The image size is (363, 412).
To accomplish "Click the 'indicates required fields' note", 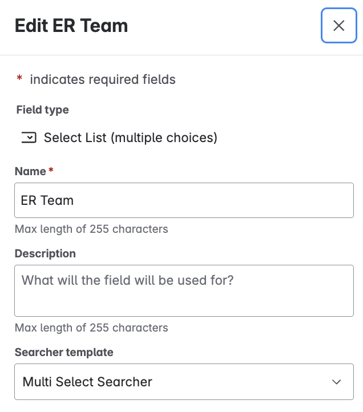I will 103,79.
